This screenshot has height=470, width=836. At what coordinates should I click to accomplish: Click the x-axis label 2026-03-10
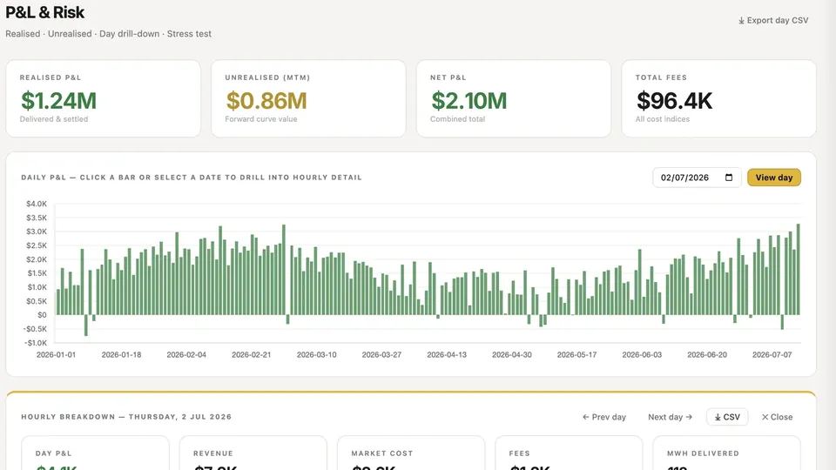[316, 354]
